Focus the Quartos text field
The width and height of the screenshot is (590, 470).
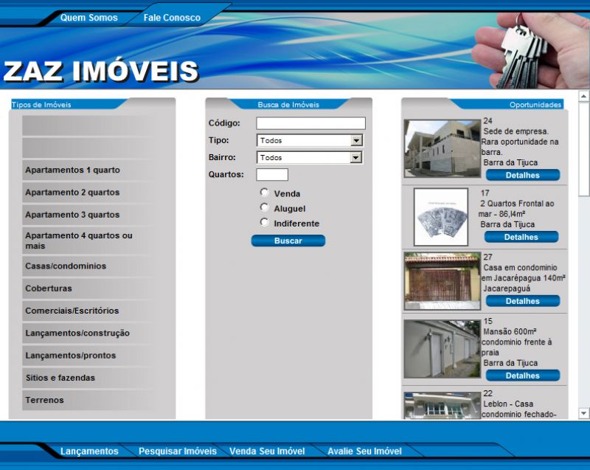pos(271,175)
